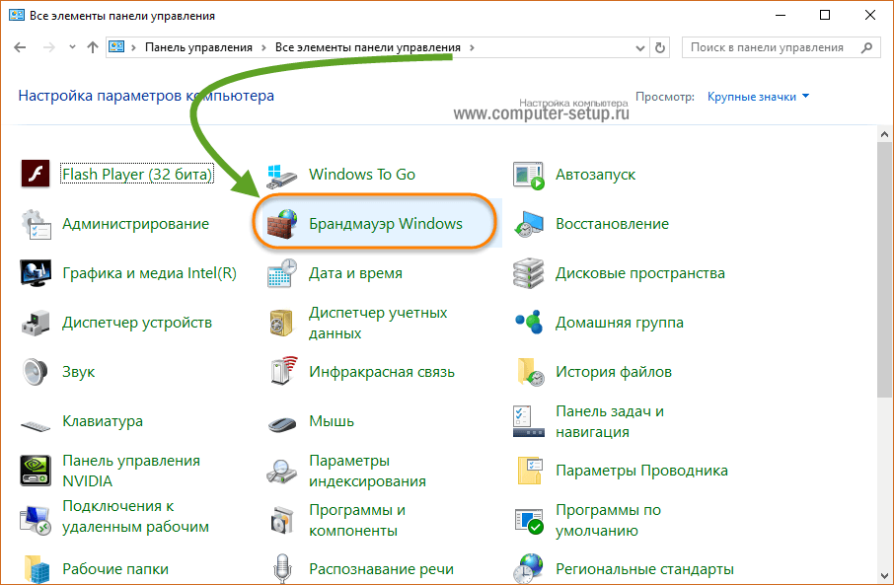Screen dimensions: 894x585
Task: Open the Брандмауэр Windows link
Action: click(x=386, y=224)
